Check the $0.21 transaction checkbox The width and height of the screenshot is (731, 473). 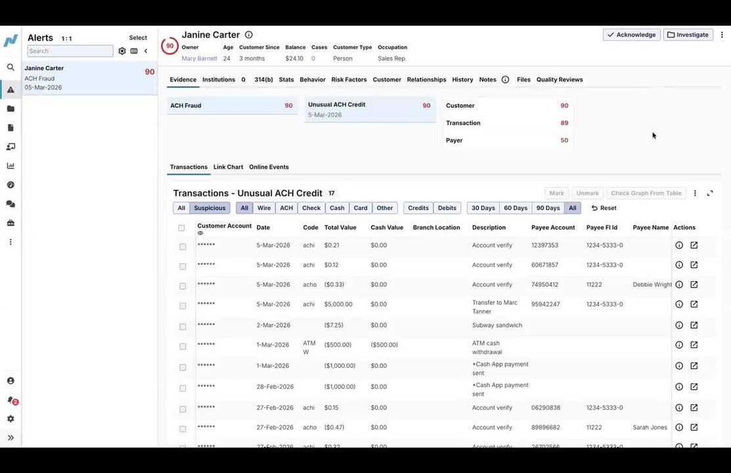[183, 247]
